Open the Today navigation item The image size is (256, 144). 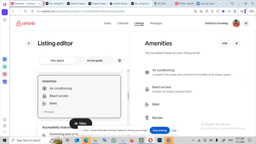(x=108, y=23)
